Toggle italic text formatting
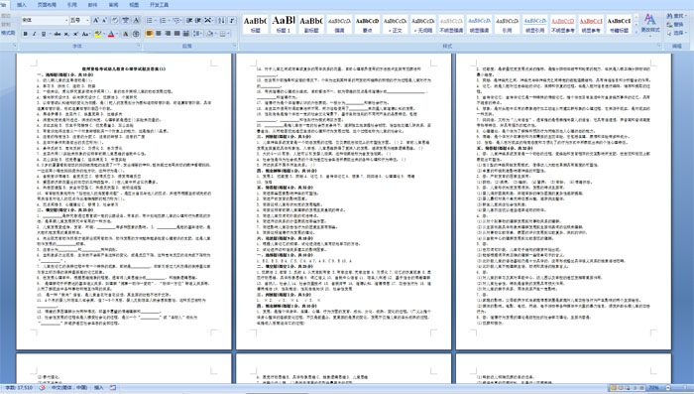The width and height of the screenshot is (694, 394). pos(34,34)
